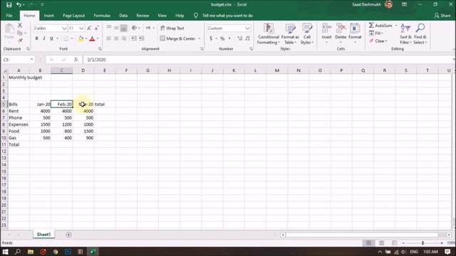Align text left

click(109, 38)
